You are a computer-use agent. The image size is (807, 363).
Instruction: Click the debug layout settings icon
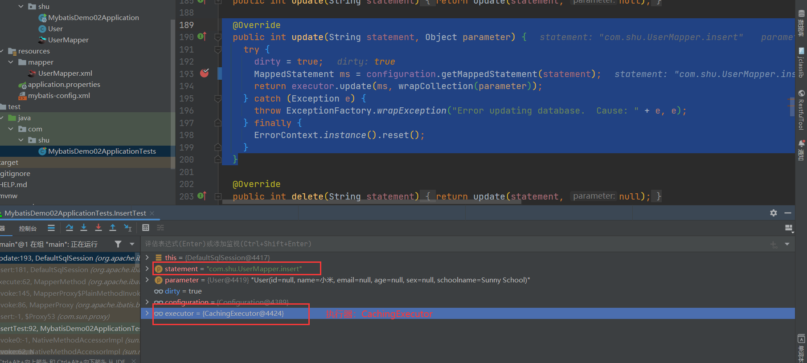[789, 228]
